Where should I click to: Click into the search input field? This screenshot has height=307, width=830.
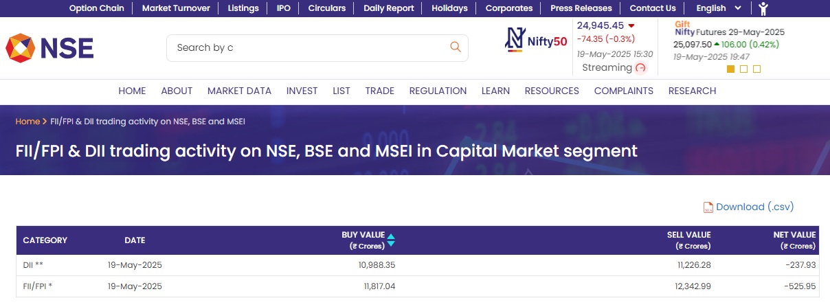[309, 47]
